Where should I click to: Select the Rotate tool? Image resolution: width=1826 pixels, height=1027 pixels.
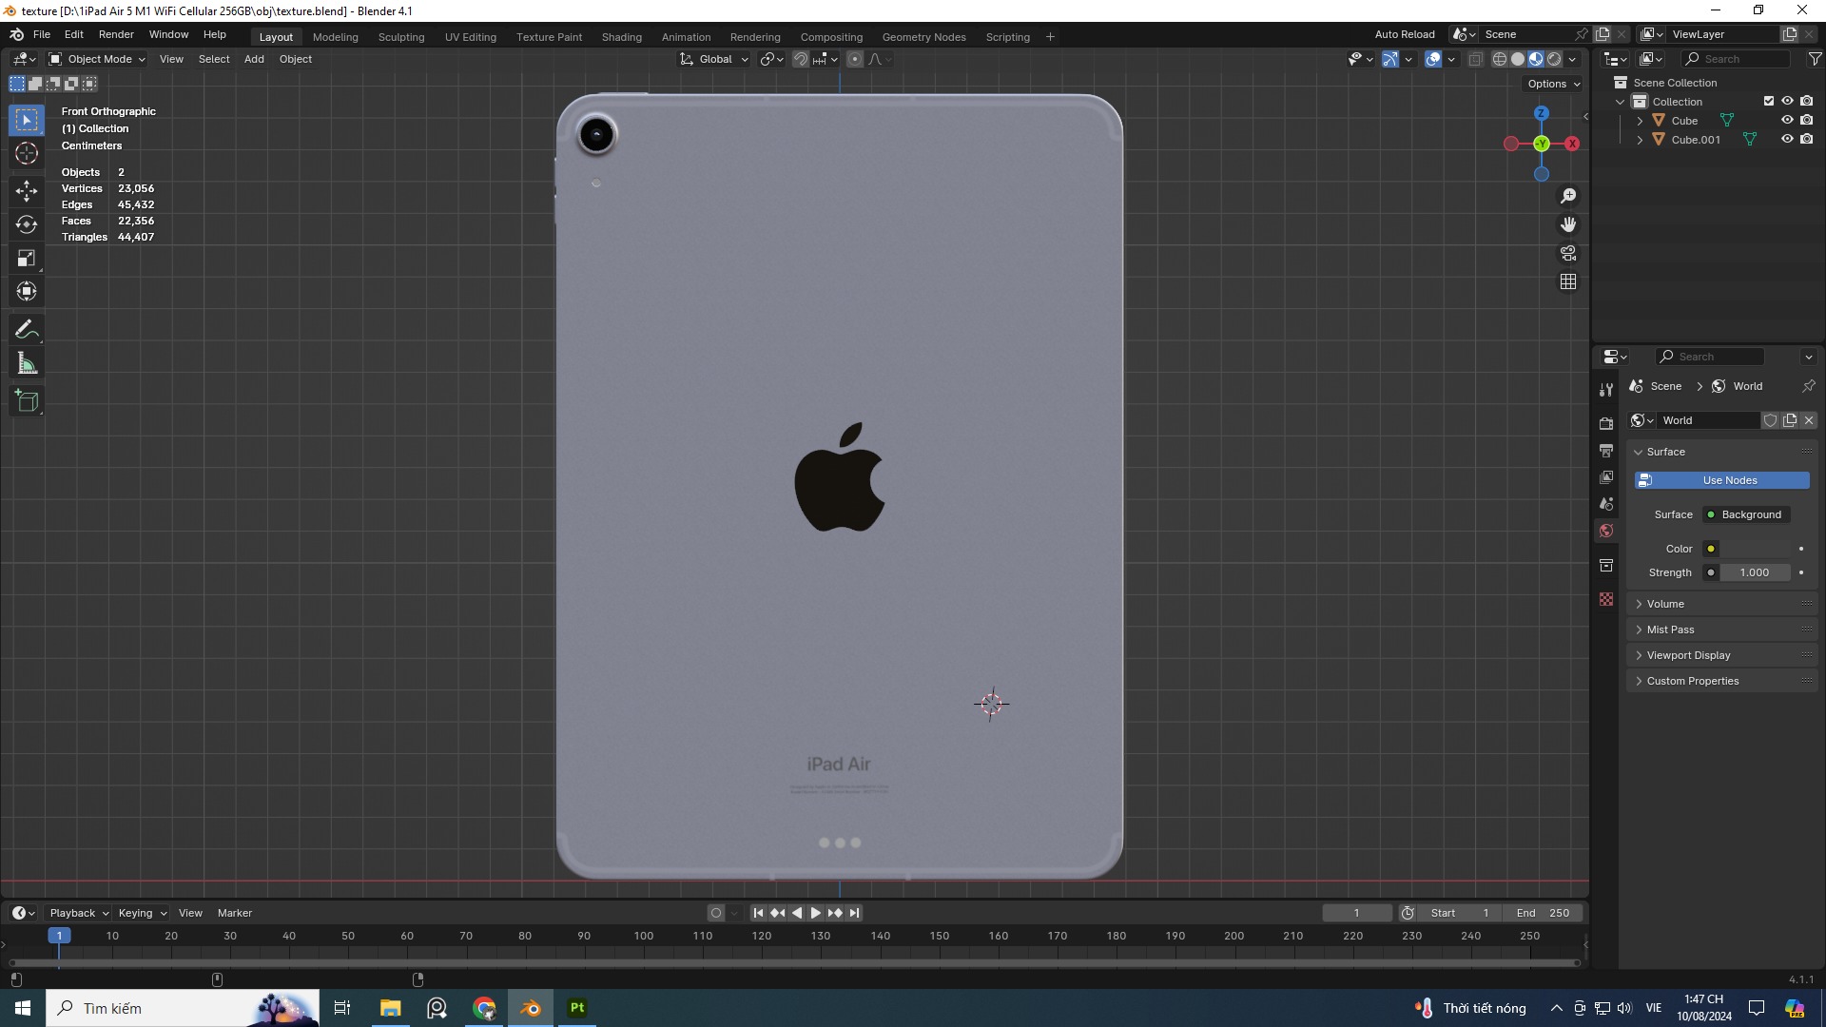click(27, 224)
